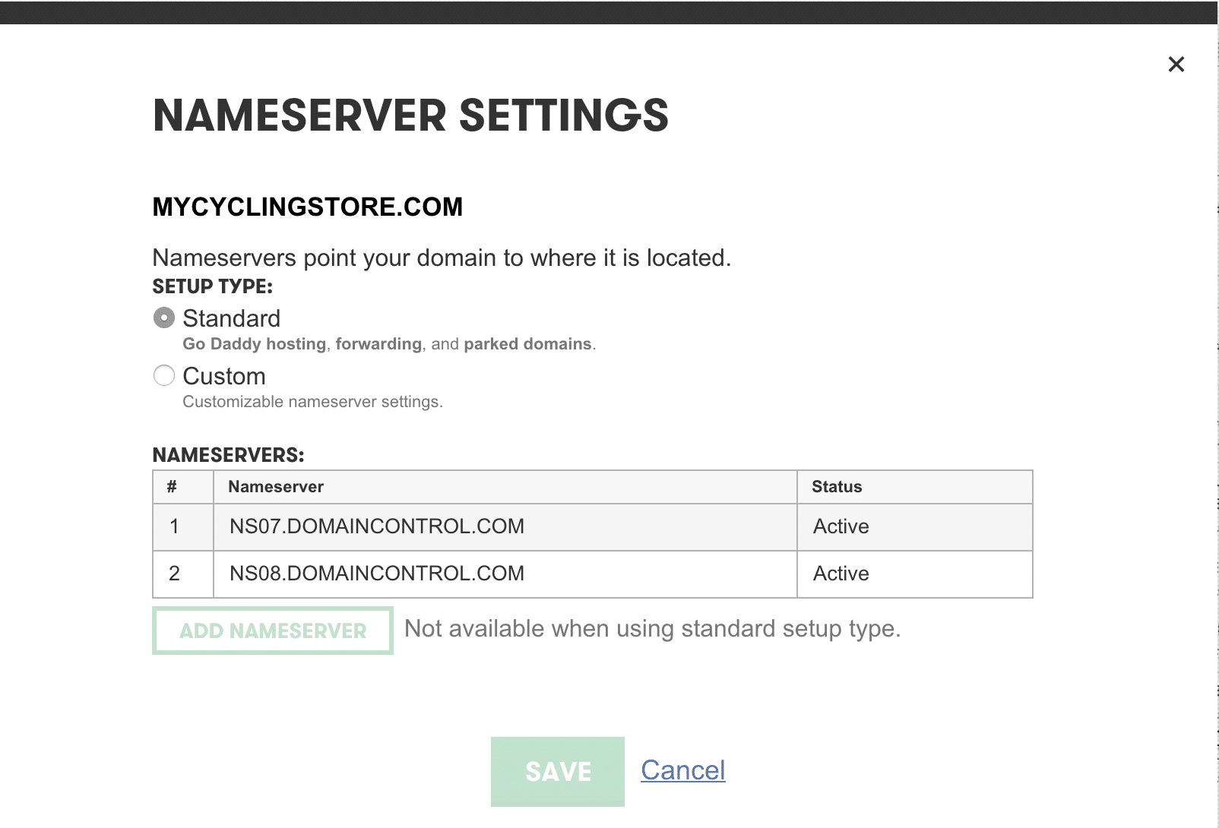Click the 'parked domains' description text

[527, 344]
